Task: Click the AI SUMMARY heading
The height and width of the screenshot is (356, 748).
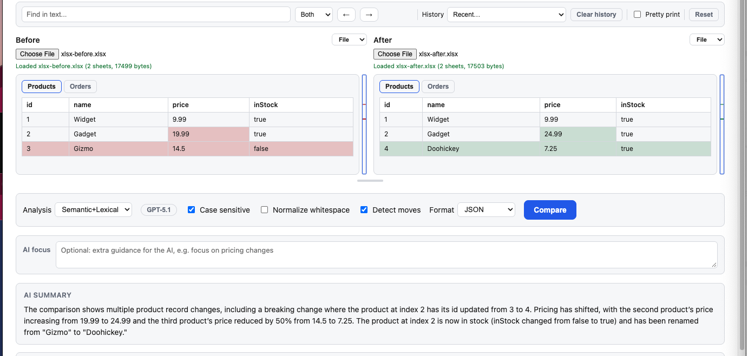Action: [48, 295]
